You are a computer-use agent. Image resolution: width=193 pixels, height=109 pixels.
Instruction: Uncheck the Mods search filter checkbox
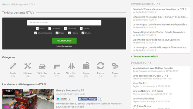(x=37, y=28)
